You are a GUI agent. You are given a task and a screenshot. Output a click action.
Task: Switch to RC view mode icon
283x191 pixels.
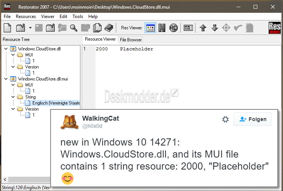click(173, 28)
